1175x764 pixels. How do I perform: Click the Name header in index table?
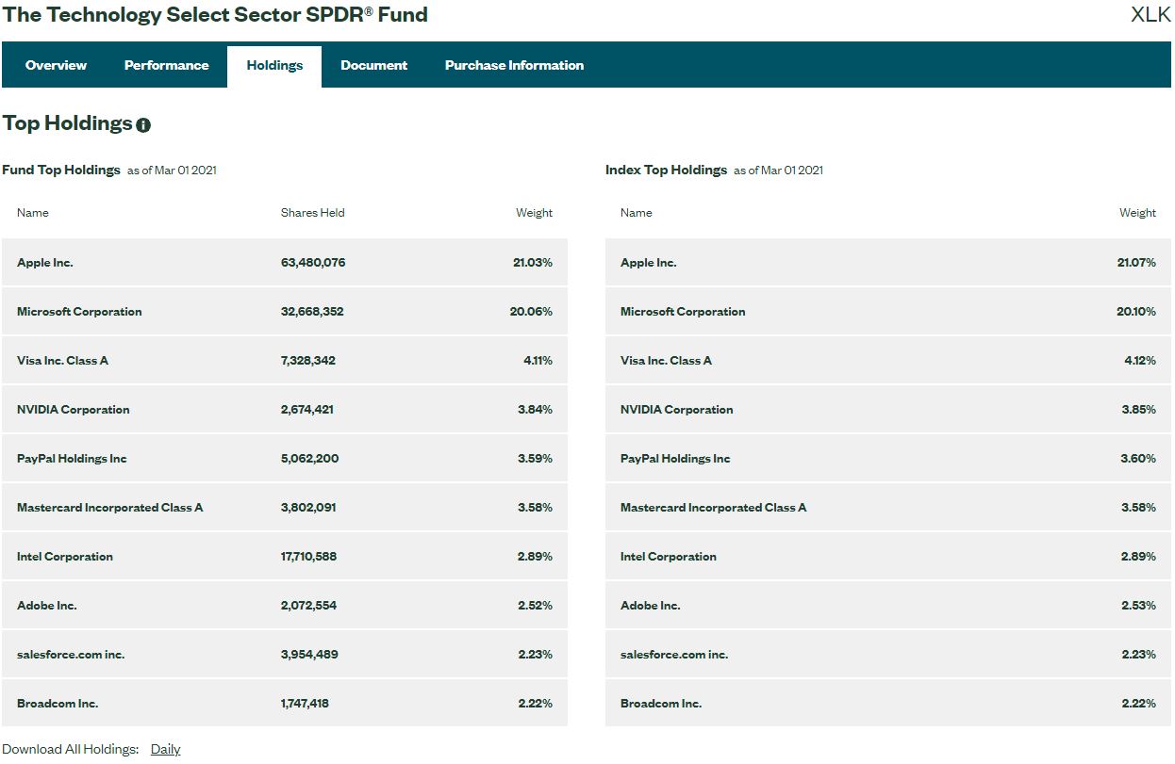coord(636,212)
